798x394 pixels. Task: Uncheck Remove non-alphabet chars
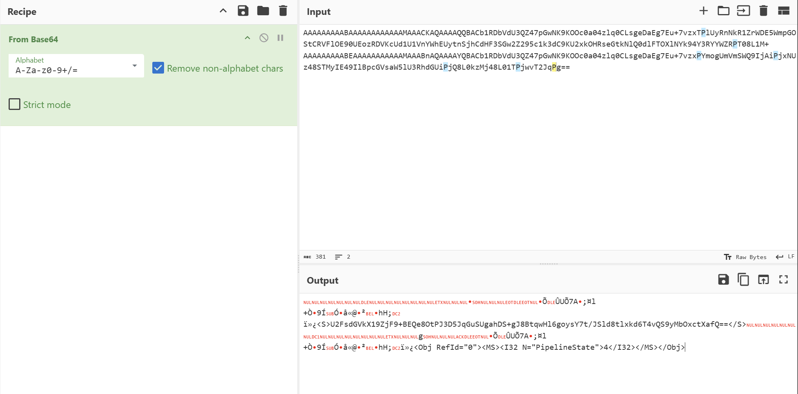158,68
